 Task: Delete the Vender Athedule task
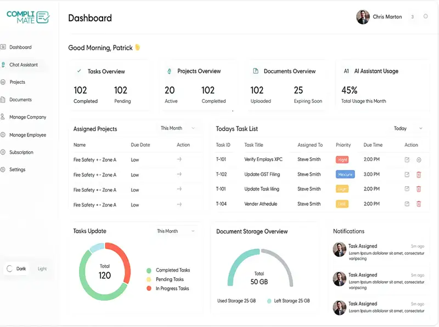click(419, 204)
